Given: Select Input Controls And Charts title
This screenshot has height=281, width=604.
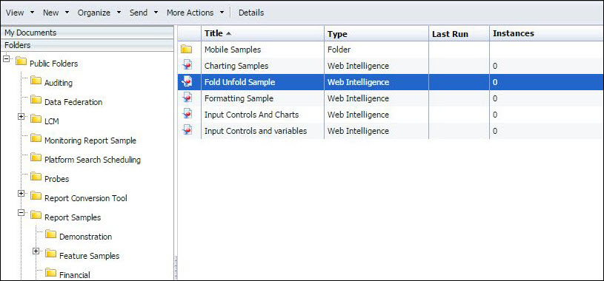Looking at the screenshot, I should click(x=251, y=114).
